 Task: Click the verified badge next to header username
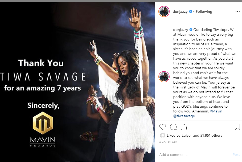coord(191,11)
